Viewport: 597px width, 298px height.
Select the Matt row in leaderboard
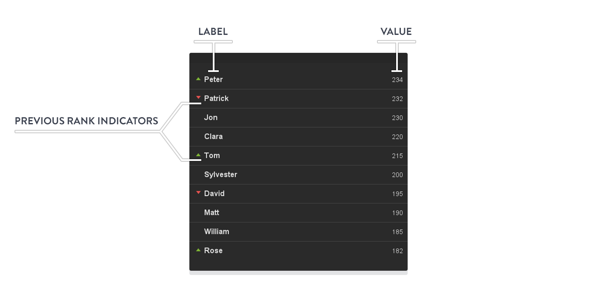click(x=298, y=212)
